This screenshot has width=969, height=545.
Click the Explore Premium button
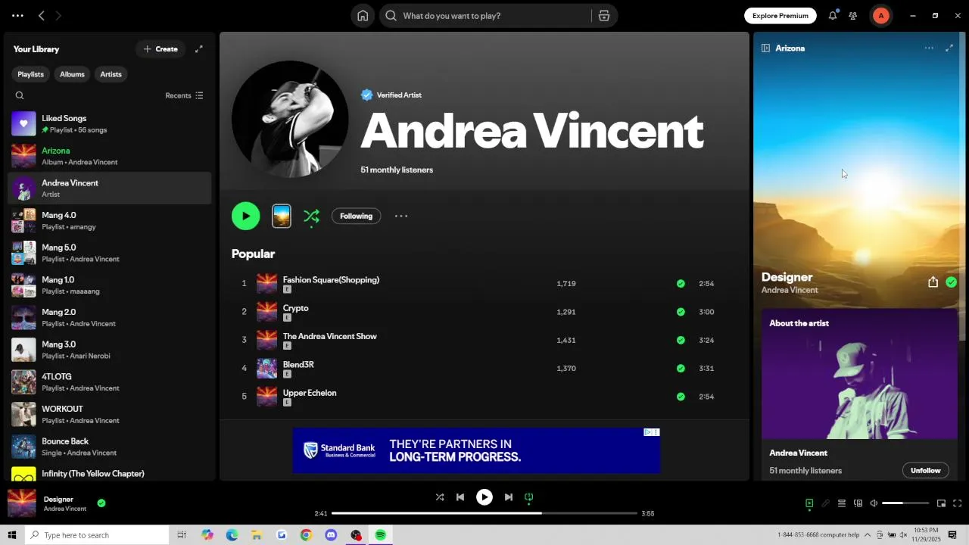(x=780, y=15)
